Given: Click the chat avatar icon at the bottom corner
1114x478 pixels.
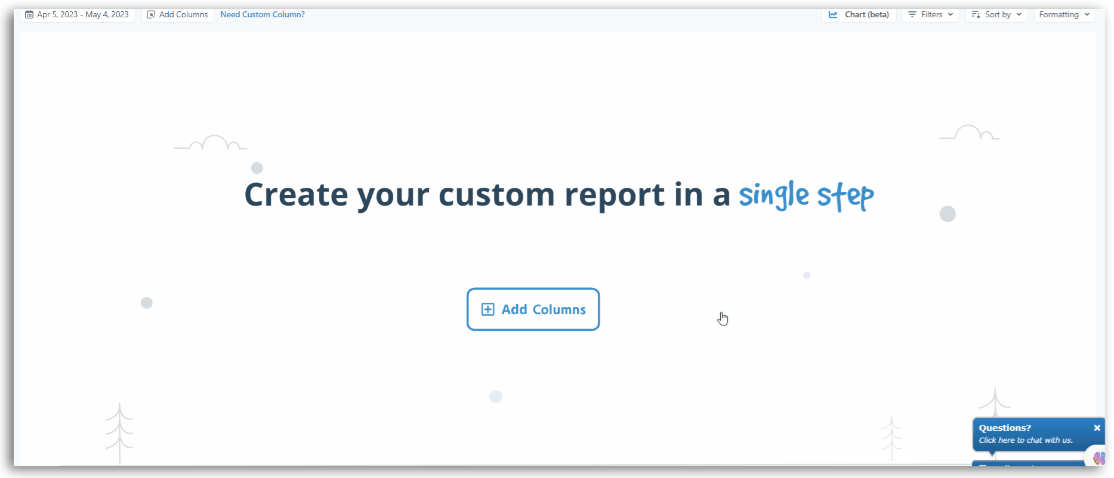Looking at the screenshot, I should [x=1098, y=458].
